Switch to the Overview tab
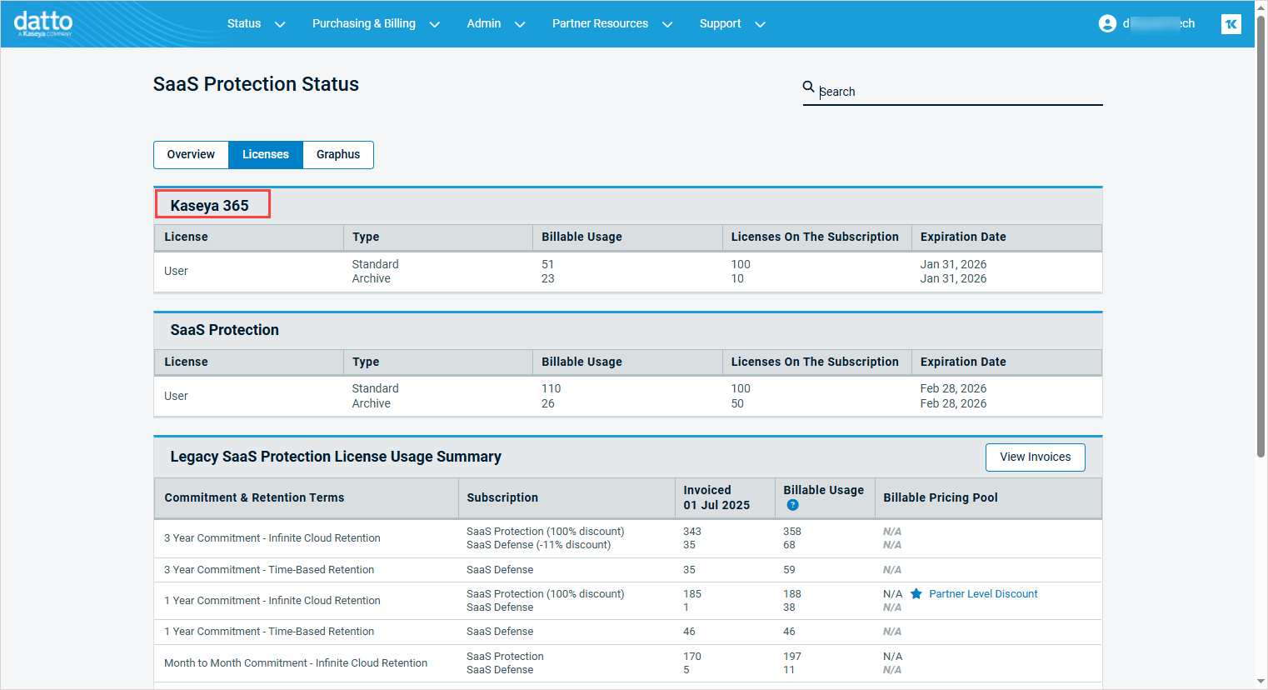This screenshot has height=690, width=1268. (191, 154)
